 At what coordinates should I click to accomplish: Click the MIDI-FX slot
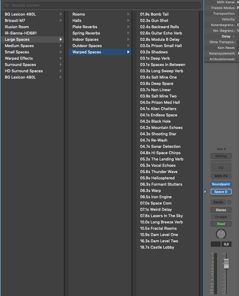tap(221, 176)
